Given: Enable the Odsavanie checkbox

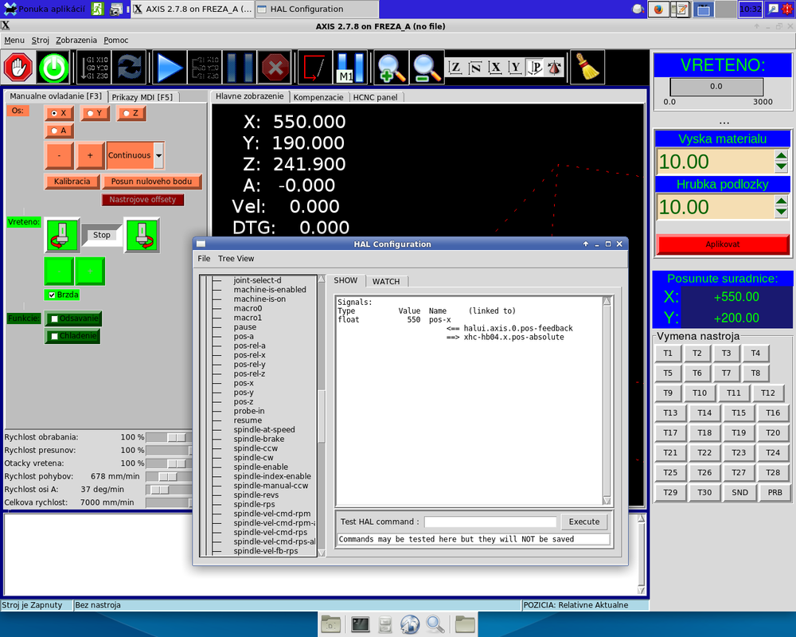Looking at the screenshot, I should (54, 318).
